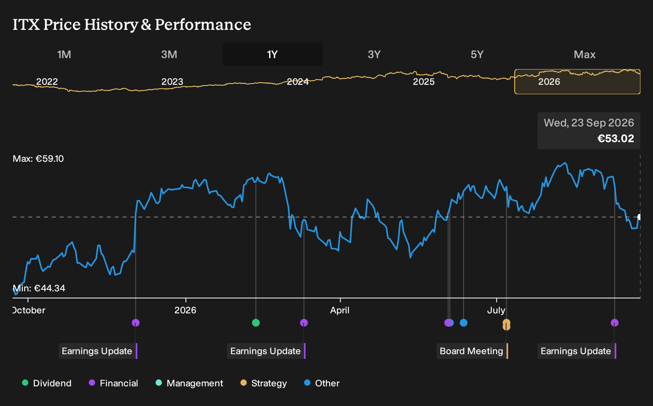Toggle the Other legend filter
This screenshot has width=653, height=406.
(x=322, y=383)
